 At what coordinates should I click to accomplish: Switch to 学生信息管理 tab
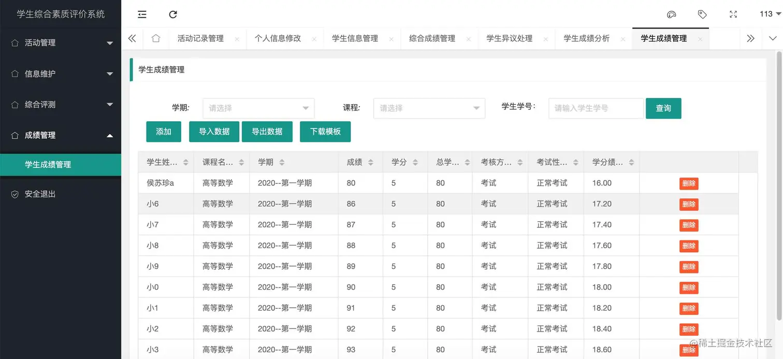[x=355, y=38]
